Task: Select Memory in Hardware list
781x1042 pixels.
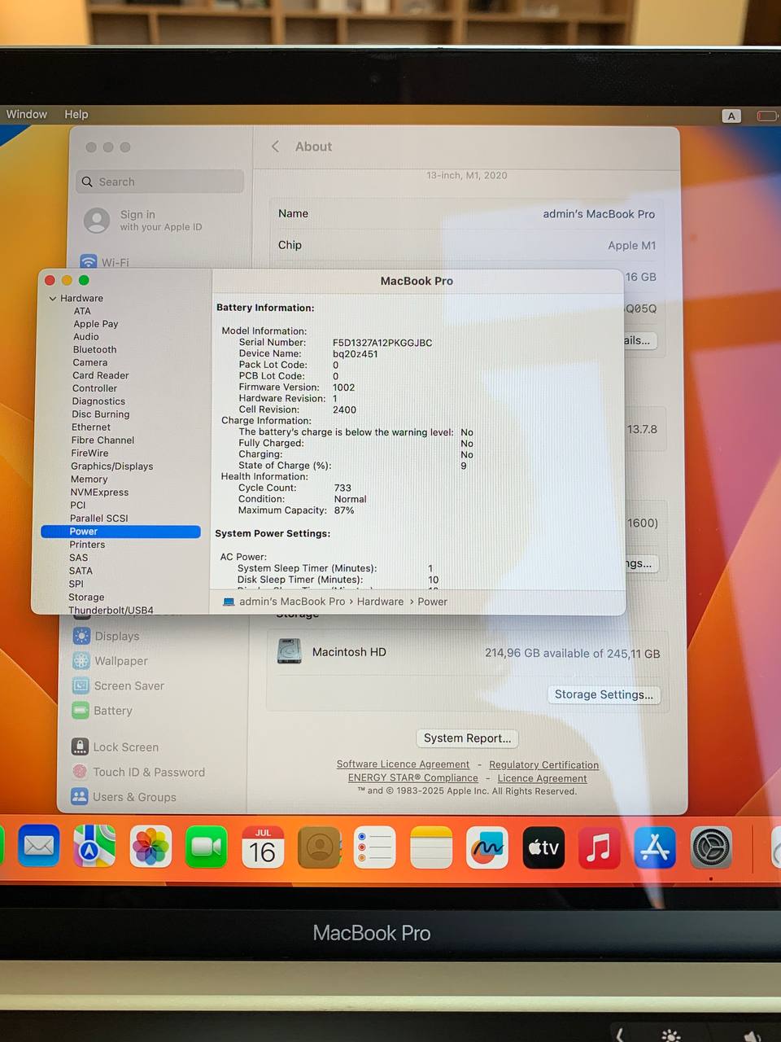Action: tap(89, 479)
